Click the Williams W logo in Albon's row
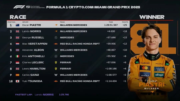 pyautogui.click(x=56, y=50)
